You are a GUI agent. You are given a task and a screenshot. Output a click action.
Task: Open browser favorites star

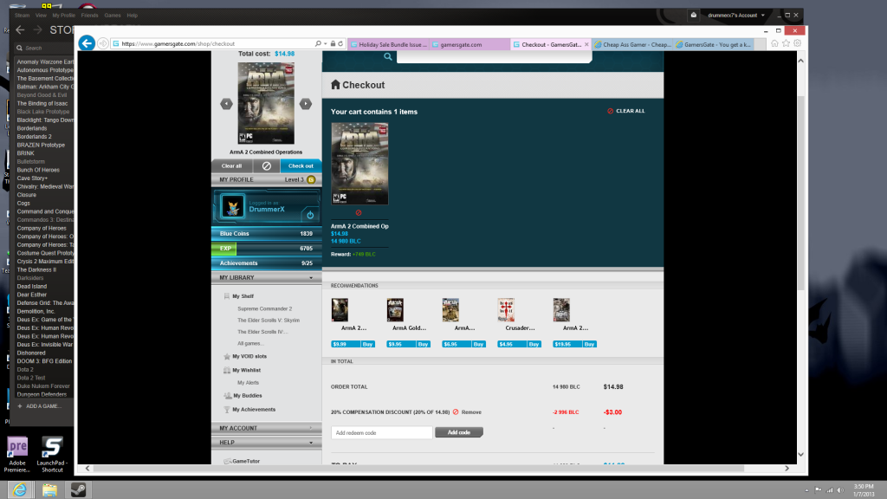[x=786, y=43]
